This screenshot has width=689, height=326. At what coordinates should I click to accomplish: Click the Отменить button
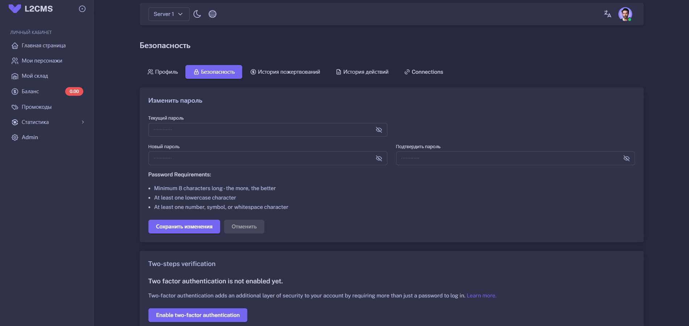point(244,227)
